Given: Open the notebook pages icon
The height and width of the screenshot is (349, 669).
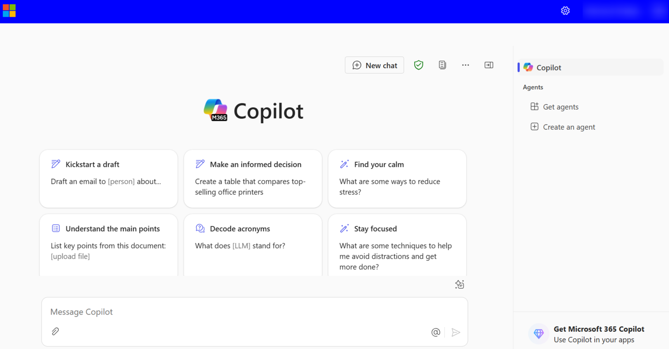Looking at the screenshot, I should coord(442,65).
